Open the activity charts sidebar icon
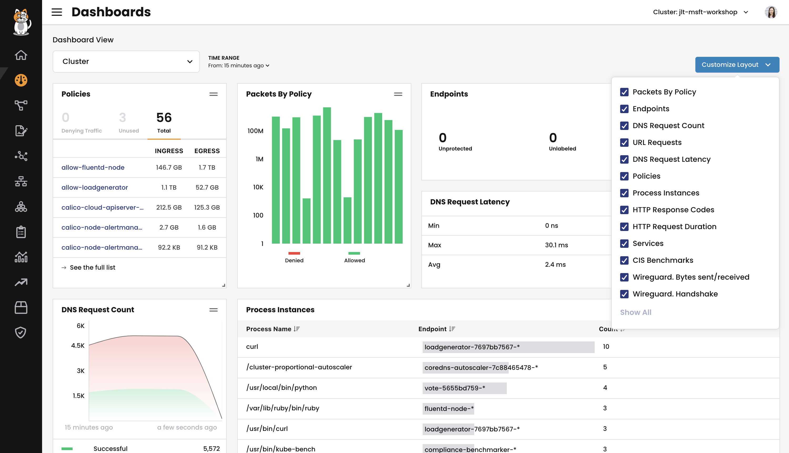This screenshot has height=453, width=789. click(x=21, y=257)
